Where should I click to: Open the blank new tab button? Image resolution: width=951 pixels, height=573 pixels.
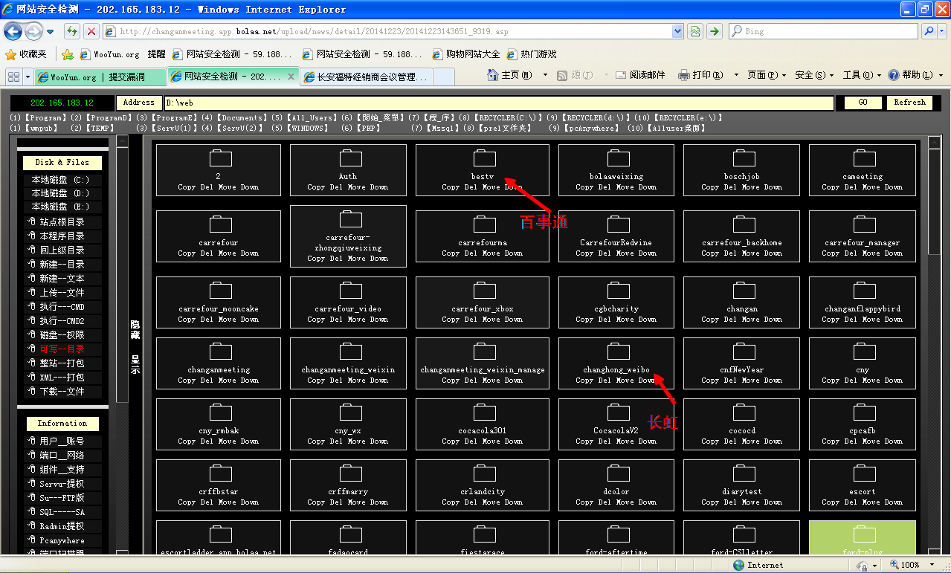point(444,77)
